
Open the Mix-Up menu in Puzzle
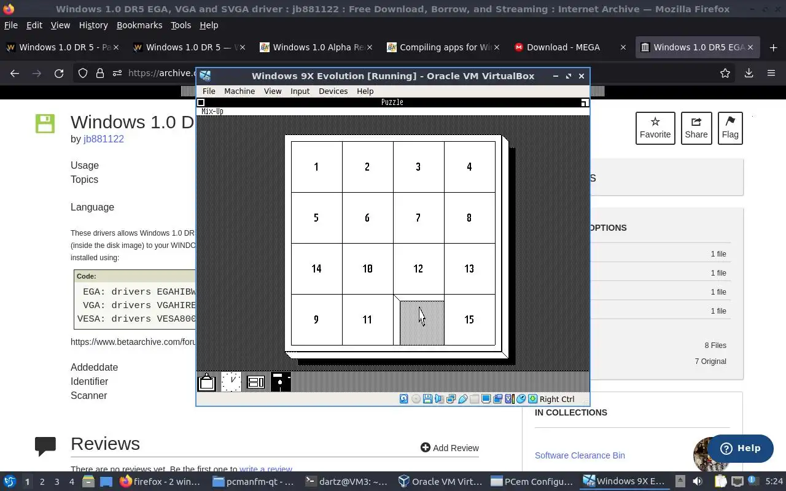(212, 111)
